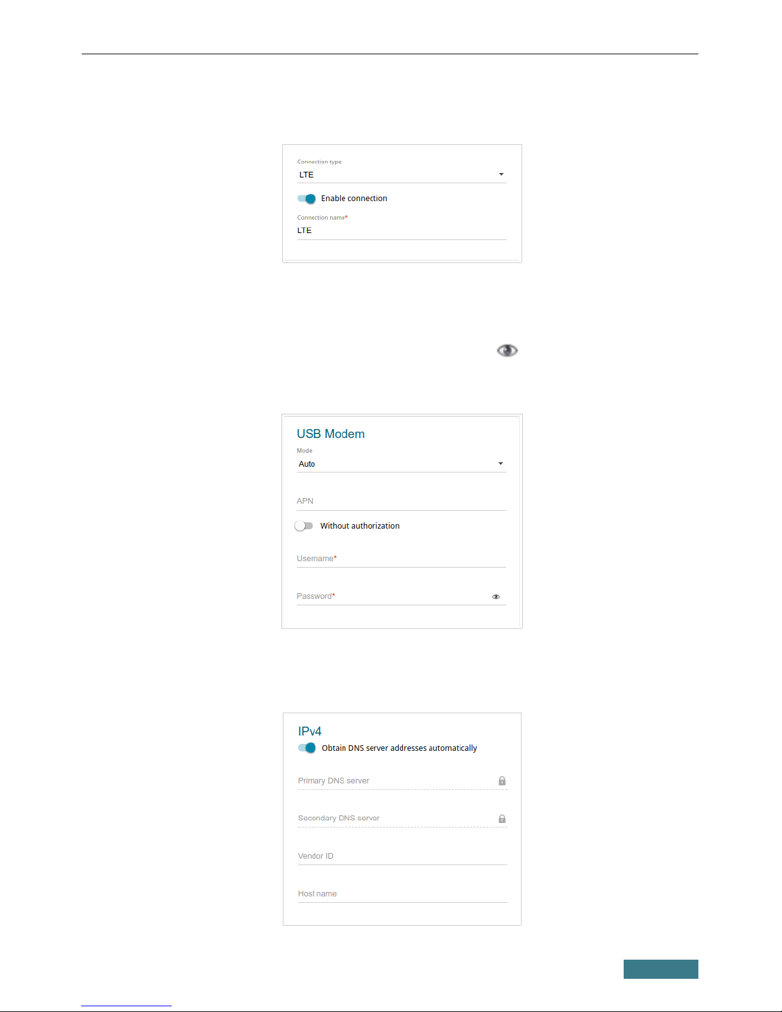This screenshot has height=1012, width=782.
Task: Enable the Without authorization switch
Action: pyautogui.click(x=304, y=526)
